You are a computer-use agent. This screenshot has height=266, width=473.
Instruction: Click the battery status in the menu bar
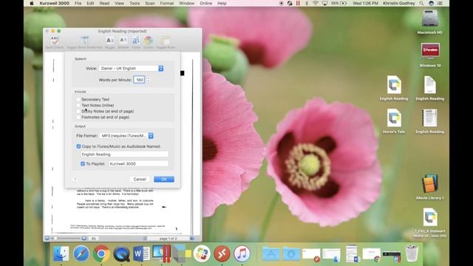[339, 3]
